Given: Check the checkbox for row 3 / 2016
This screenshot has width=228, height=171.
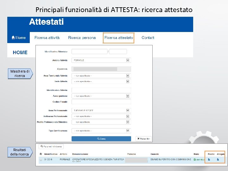Looking at the screenshot, I should (41, 160).
